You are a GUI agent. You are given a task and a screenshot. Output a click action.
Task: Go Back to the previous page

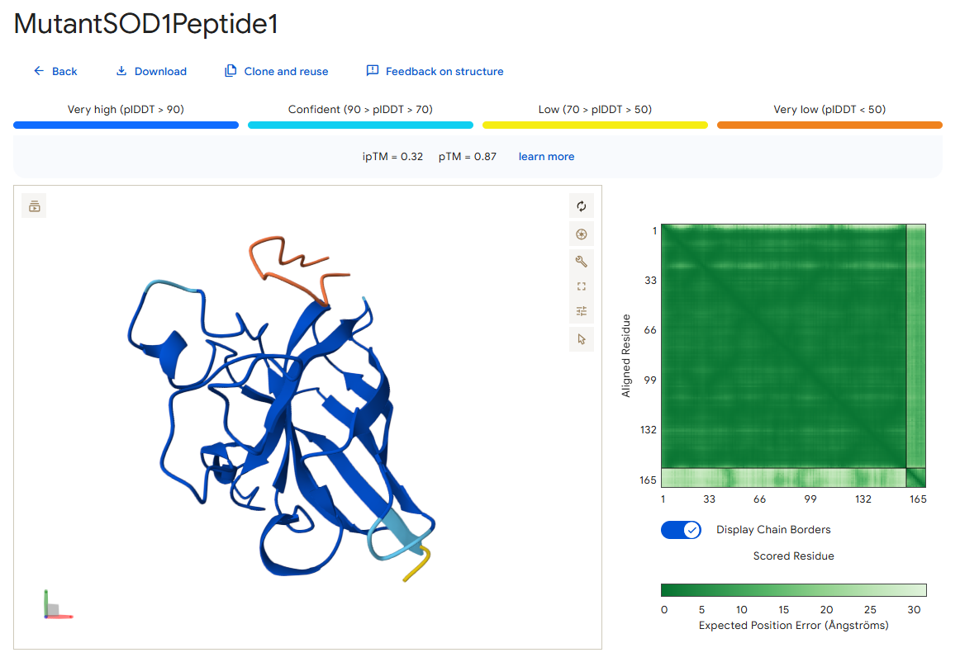pos(55,71)
